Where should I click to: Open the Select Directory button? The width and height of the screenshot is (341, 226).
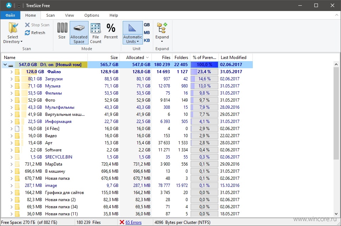click(x=13, y=33)
